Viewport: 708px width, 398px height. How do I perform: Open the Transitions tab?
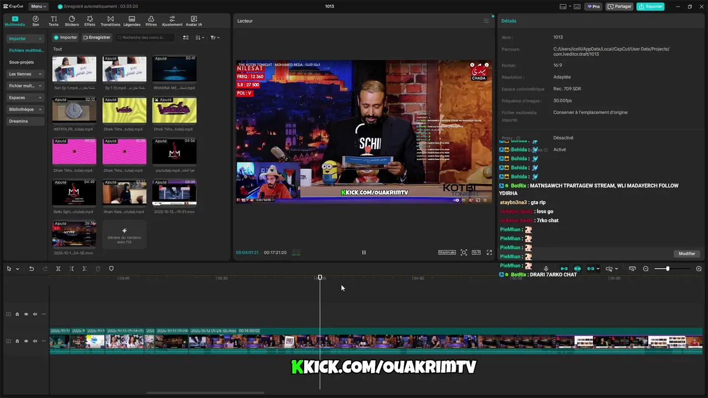(110, 21)
